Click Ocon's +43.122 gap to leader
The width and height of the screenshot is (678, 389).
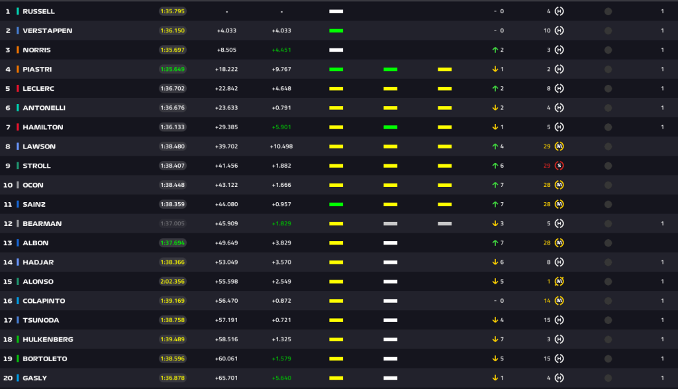[x=226, y=185]
